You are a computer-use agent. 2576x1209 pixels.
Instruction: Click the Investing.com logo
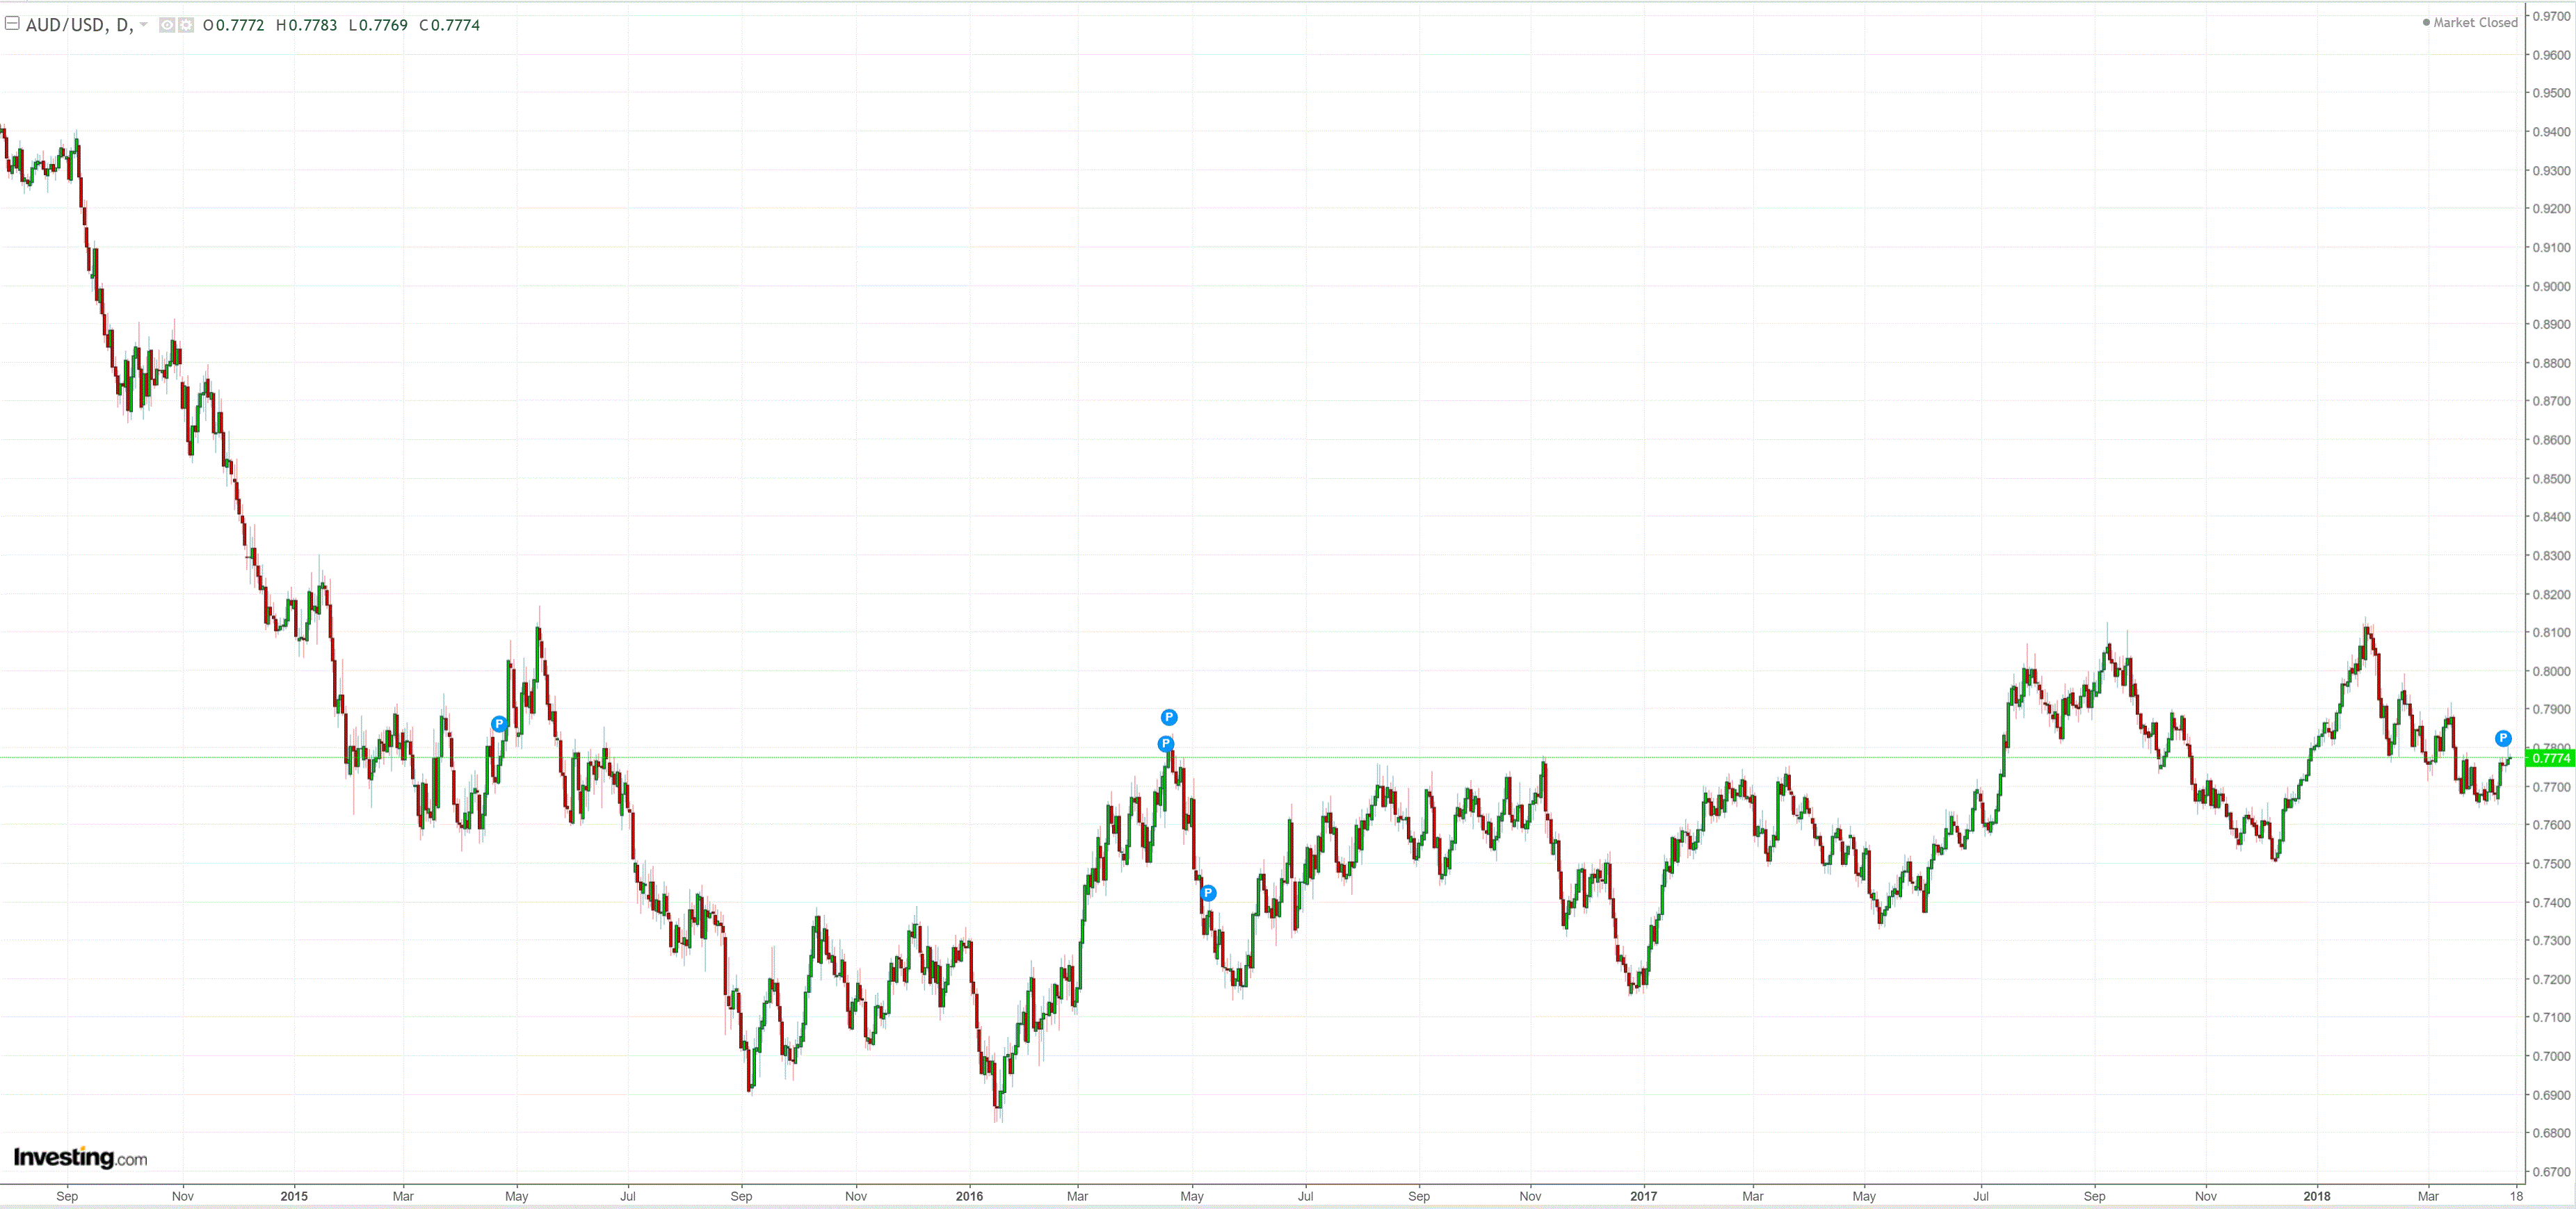click(x=80, y=1157)
